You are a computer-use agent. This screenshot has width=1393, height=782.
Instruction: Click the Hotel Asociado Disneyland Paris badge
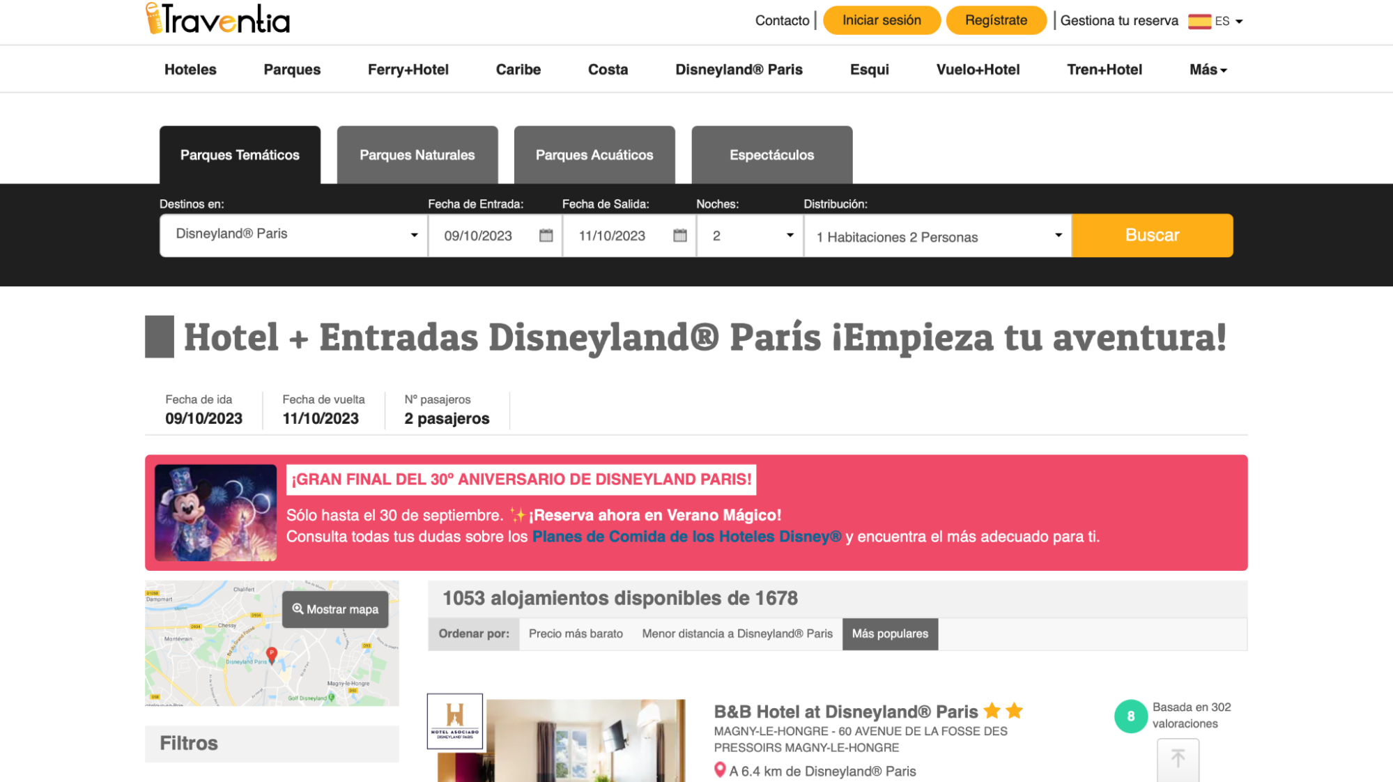pos(455,721)
